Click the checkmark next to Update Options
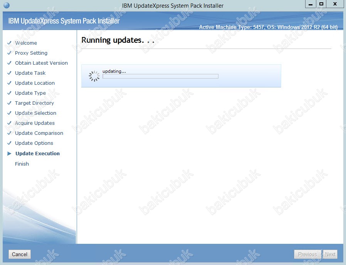346x265 pixels. point(9,143)
